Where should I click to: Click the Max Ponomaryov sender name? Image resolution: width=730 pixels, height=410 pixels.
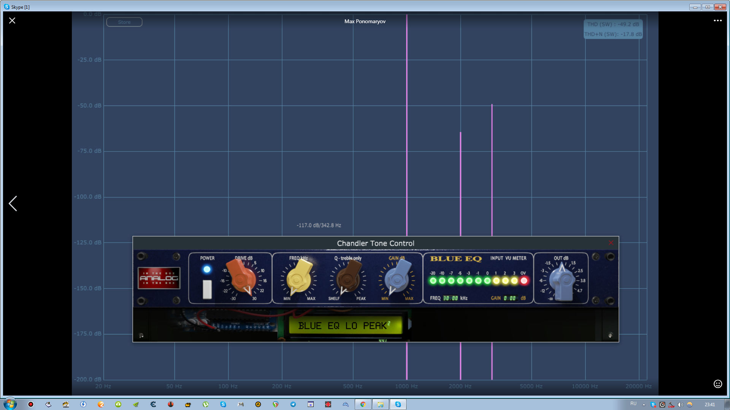click(365, 21)
